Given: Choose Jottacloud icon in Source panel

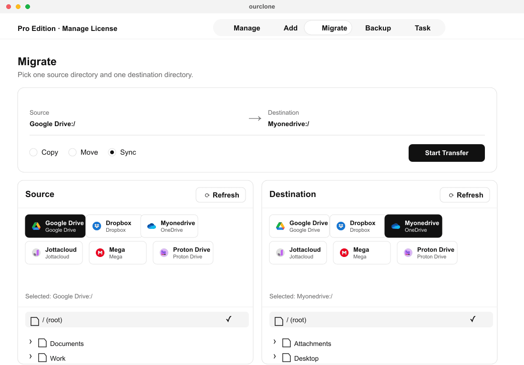Looking at the screenshot, I should [36, 253].
